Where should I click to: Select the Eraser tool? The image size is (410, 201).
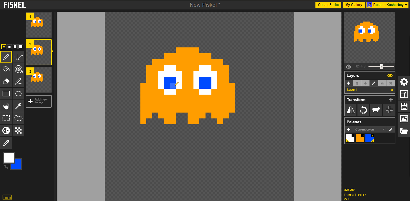tap(6, 81)
